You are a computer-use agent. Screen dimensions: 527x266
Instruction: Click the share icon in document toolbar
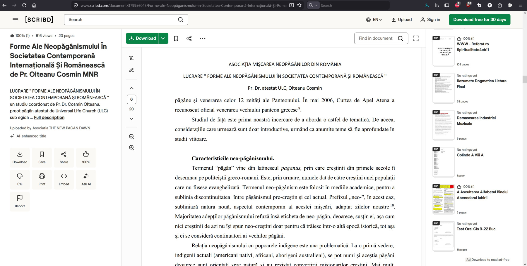click(189, 39)
